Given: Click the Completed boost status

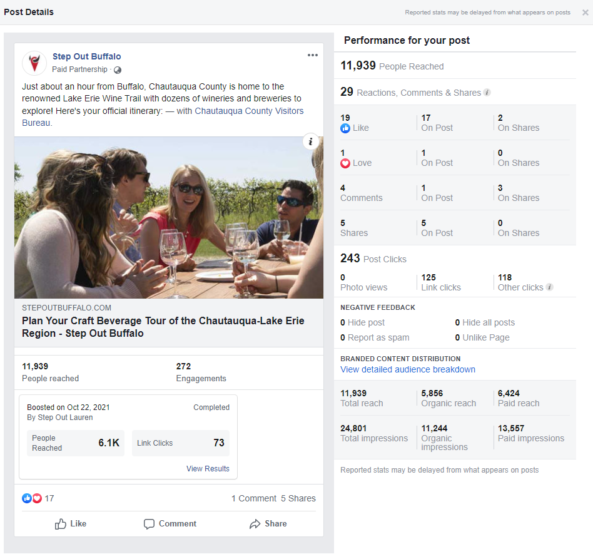Looking at the screenshot, I should (211, 408).
